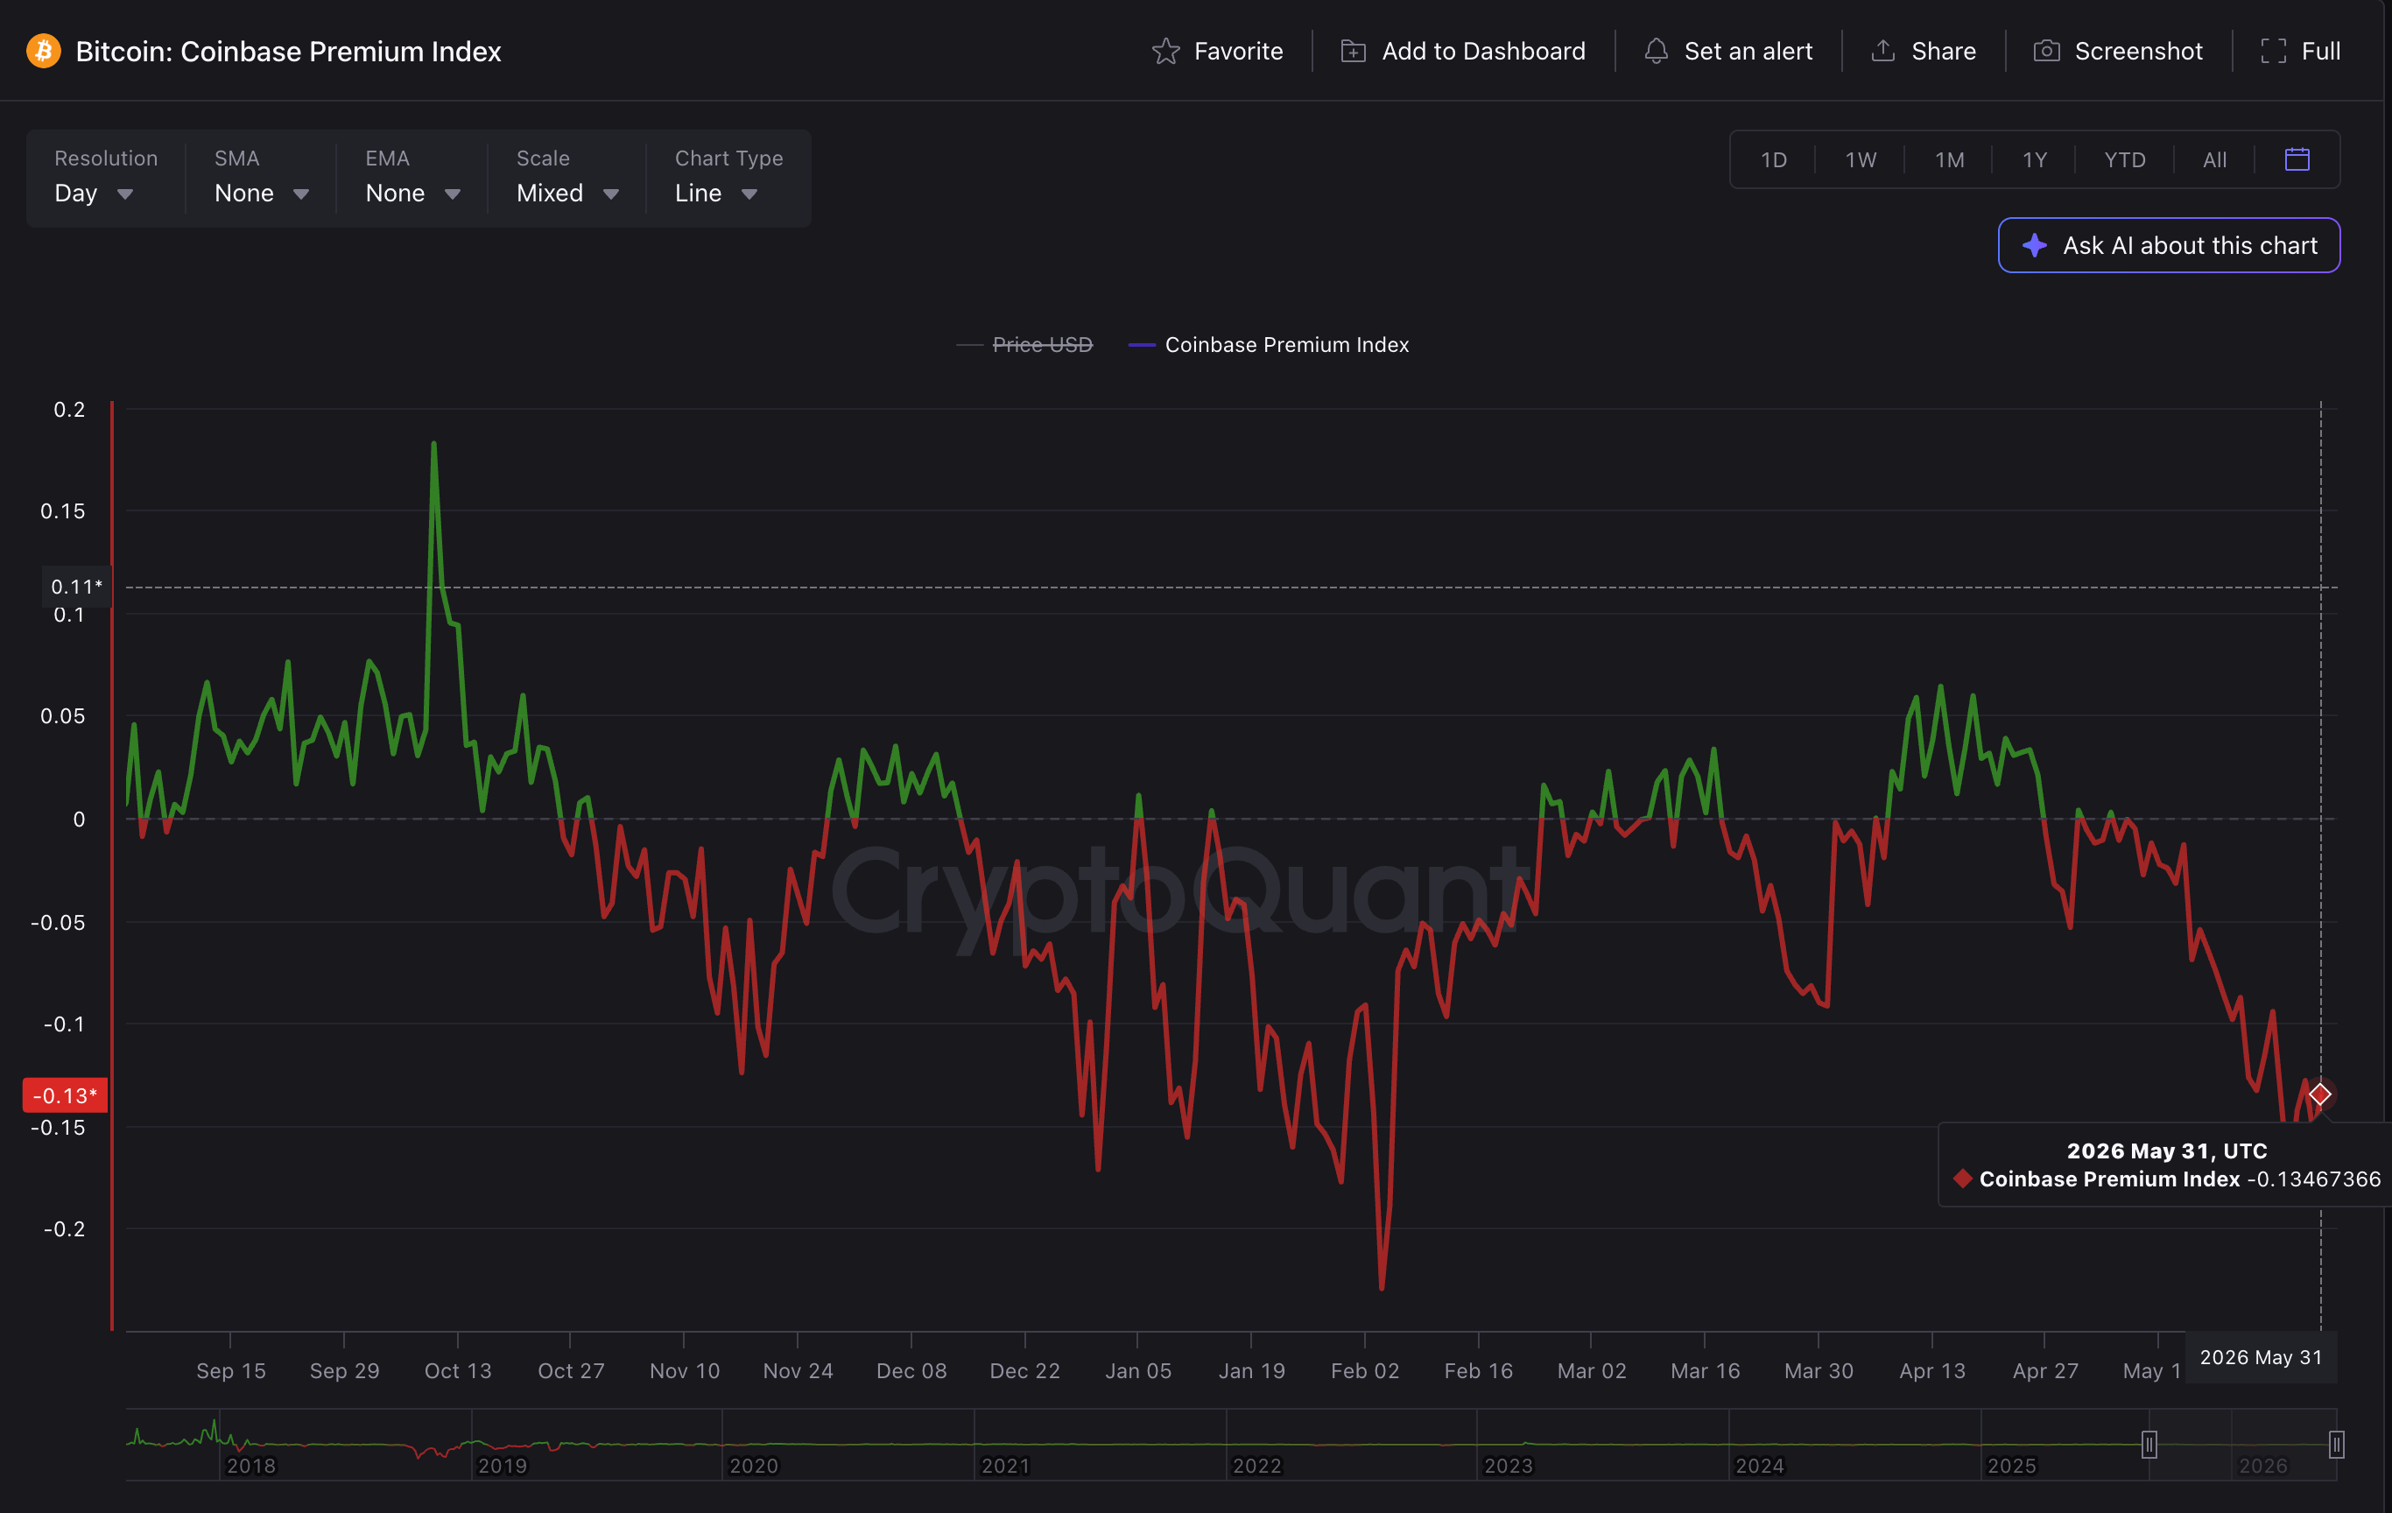This screenshot has height=1513, width=2392.
Task: Click 2021 on the navigator timeline
Action: click(x=1005, y=1466)
